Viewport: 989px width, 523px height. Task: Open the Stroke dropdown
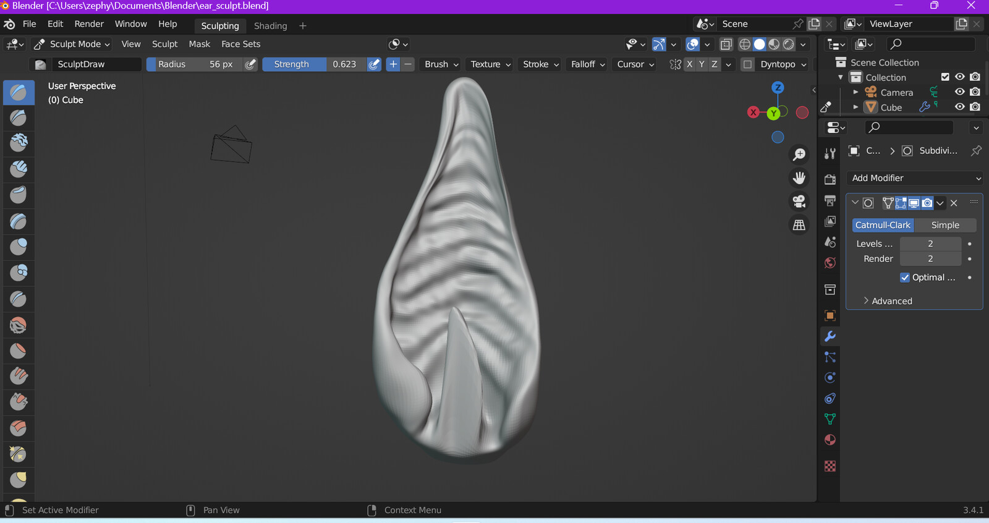click(540, 64)
